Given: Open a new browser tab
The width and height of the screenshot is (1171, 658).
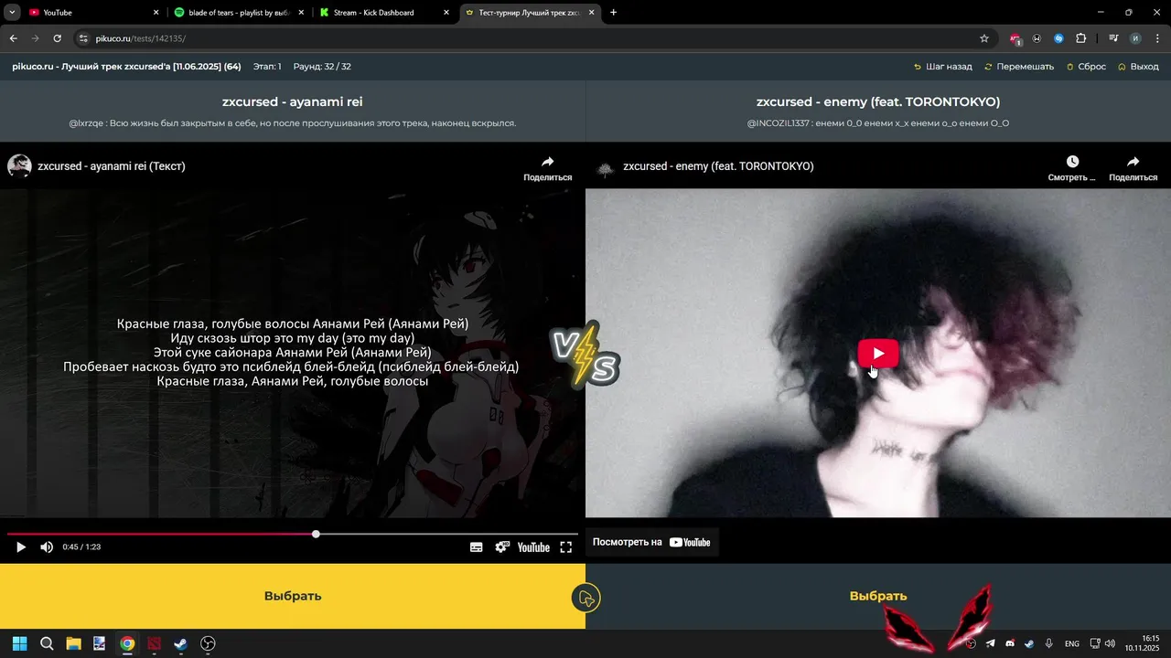Looking at the screenshot, I should pyautogui.click(x=613, y=13).
